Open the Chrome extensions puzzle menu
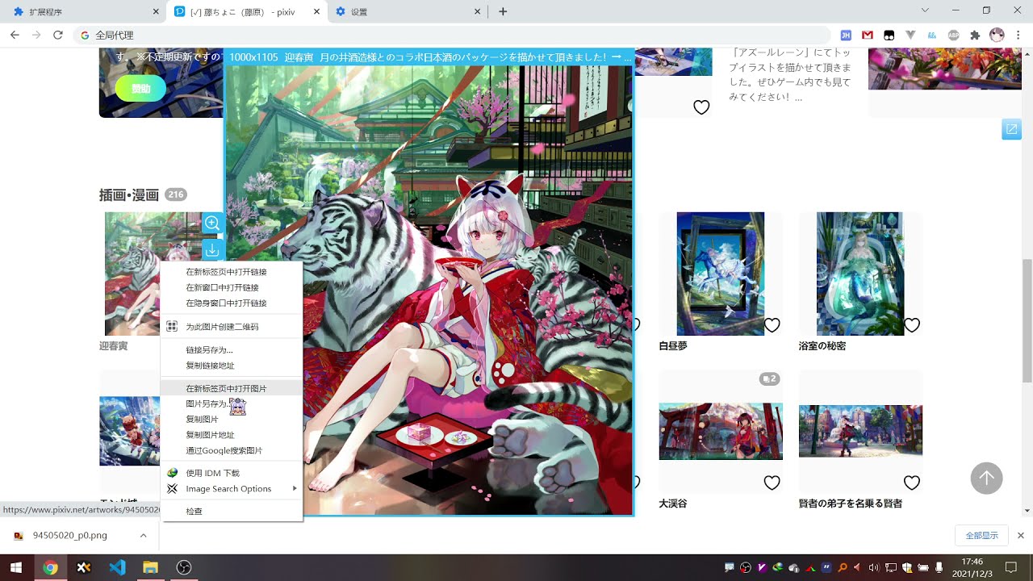 [975, 35]
